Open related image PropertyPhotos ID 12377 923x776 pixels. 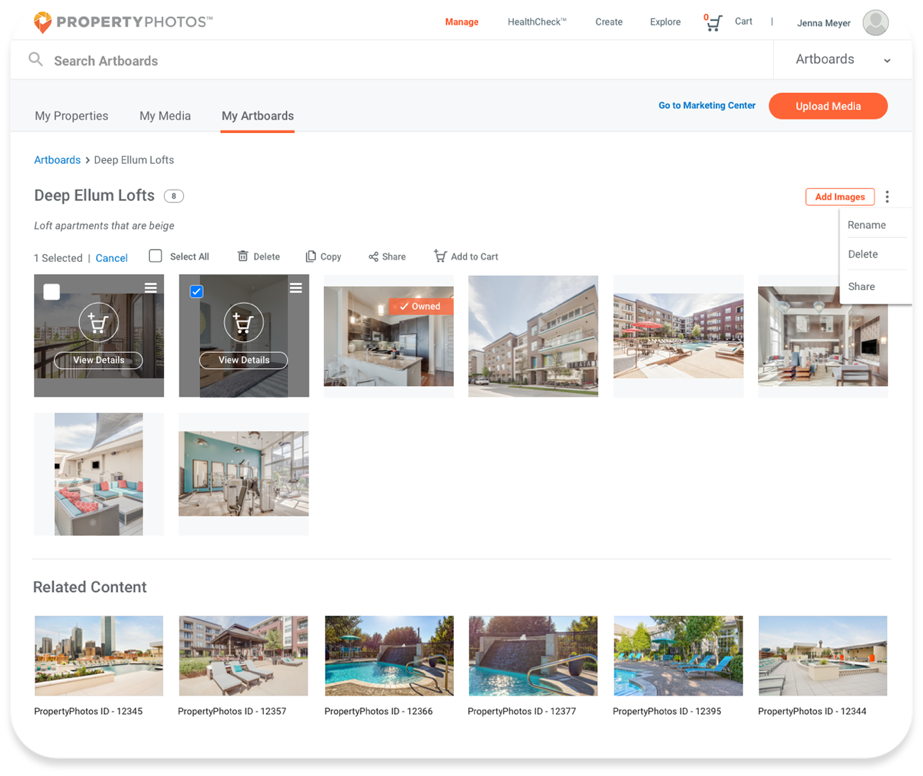click(533, 656)
